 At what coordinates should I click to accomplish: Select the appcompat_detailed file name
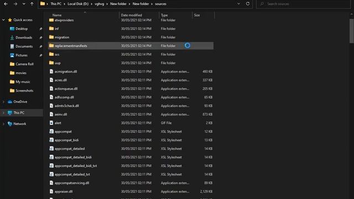70,149
